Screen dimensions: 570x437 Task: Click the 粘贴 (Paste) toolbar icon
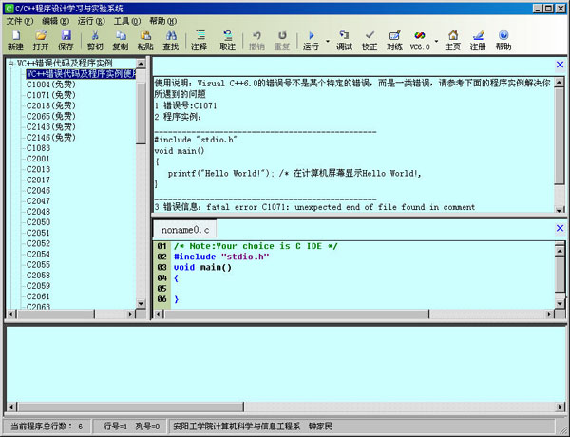click(145, 39)
